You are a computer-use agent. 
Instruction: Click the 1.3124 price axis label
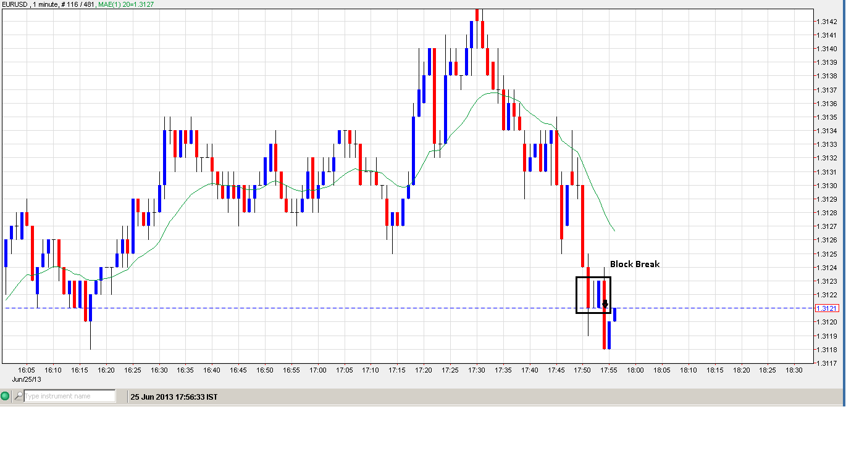coord(826,268)
